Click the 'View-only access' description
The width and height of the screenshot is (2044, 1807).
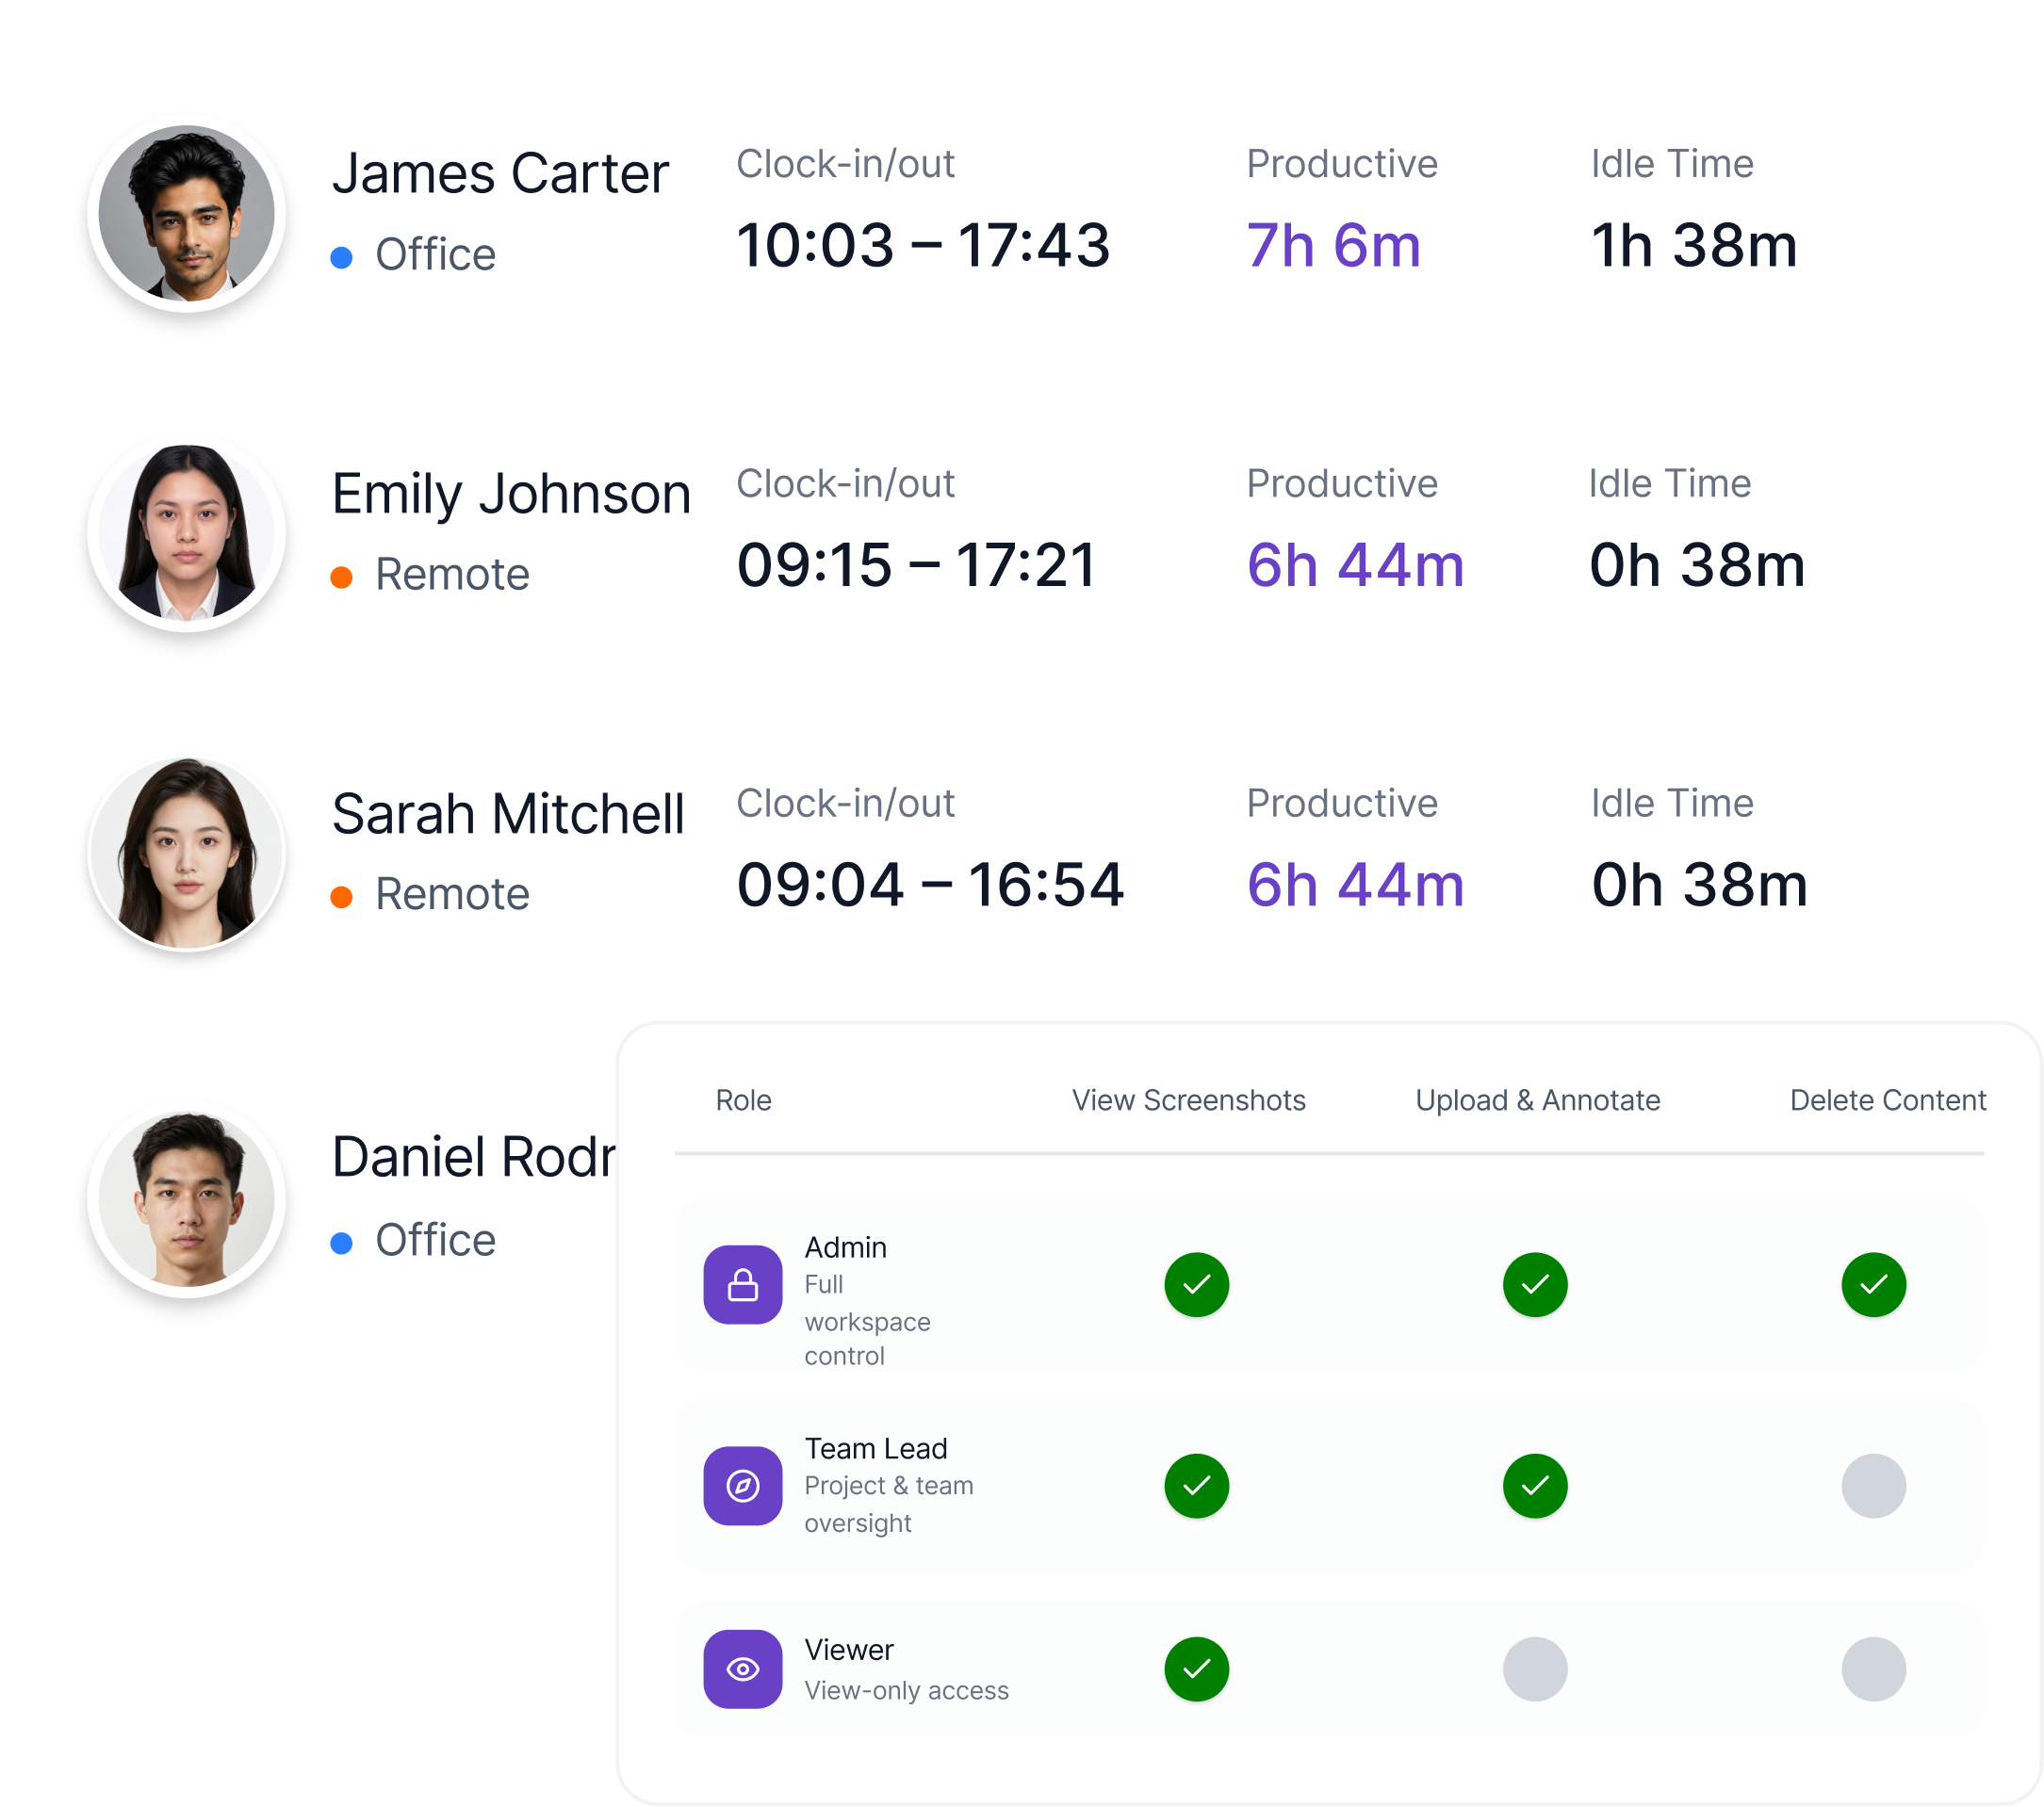coord(906,1690)
